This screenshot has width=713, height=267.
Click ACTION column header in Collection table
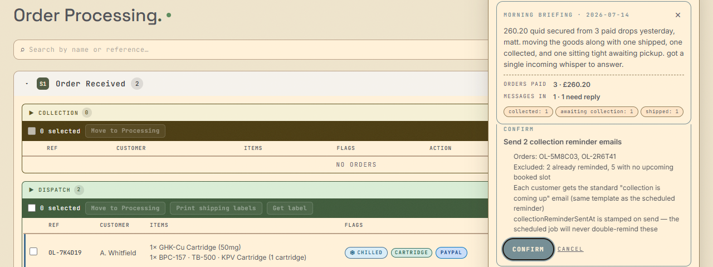pyautogui.click(x=441, y=148)
